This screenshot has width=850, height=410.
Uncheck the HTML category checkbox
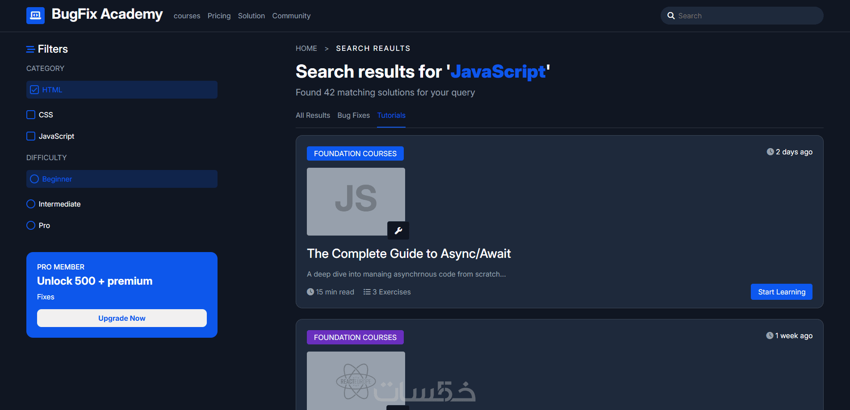click(x=34, y=90)
